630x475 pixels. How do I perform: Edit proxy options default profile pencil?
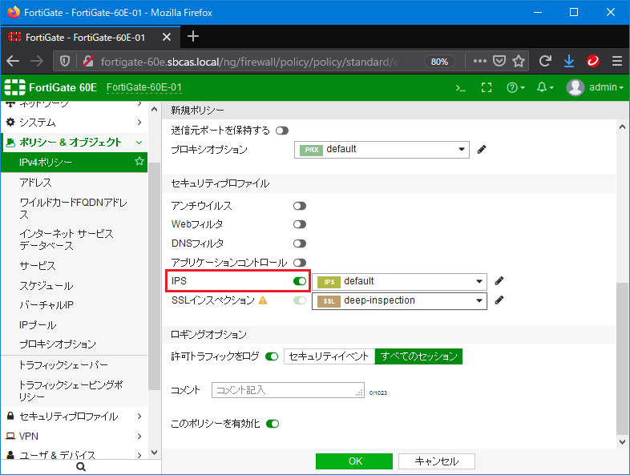coord(482,150)
